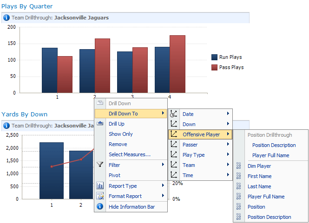
Task: Click the Filter funnel icon
Action: point(100,165)
